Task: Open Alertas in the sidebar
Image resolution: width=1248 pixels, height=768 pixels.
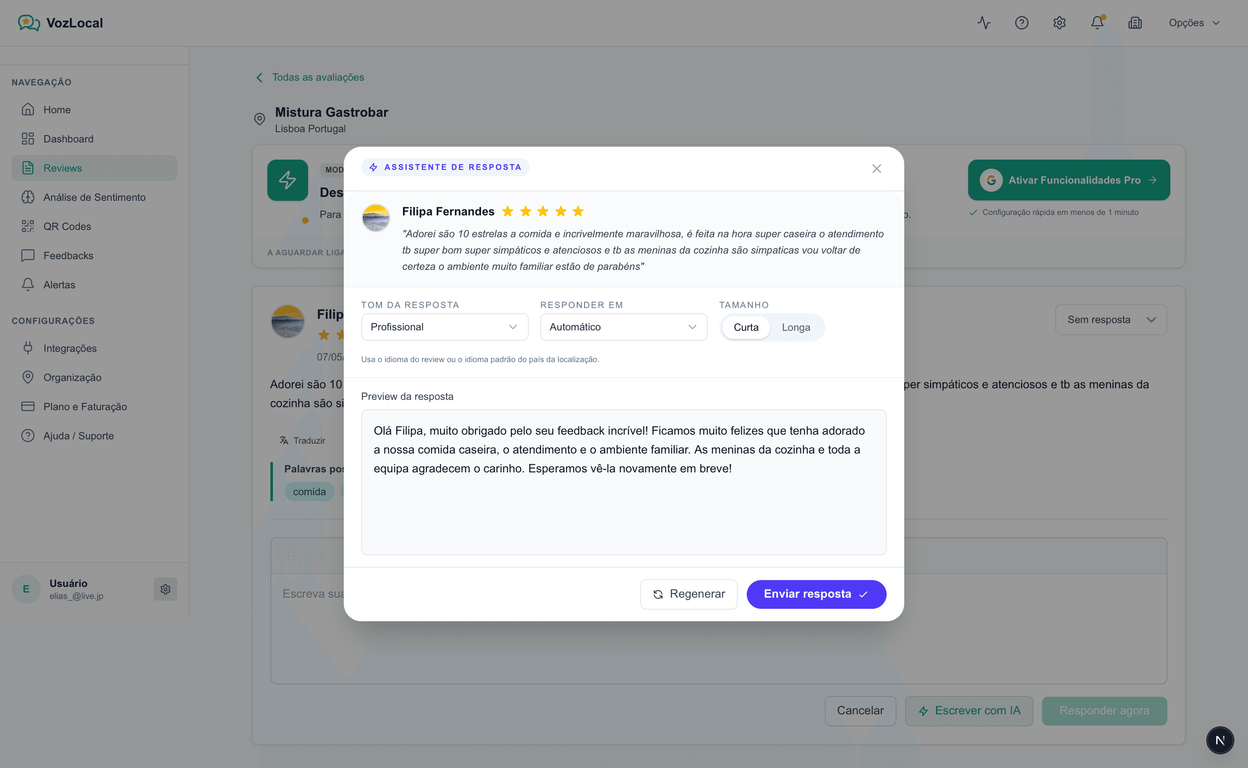Action: point(94,285)
